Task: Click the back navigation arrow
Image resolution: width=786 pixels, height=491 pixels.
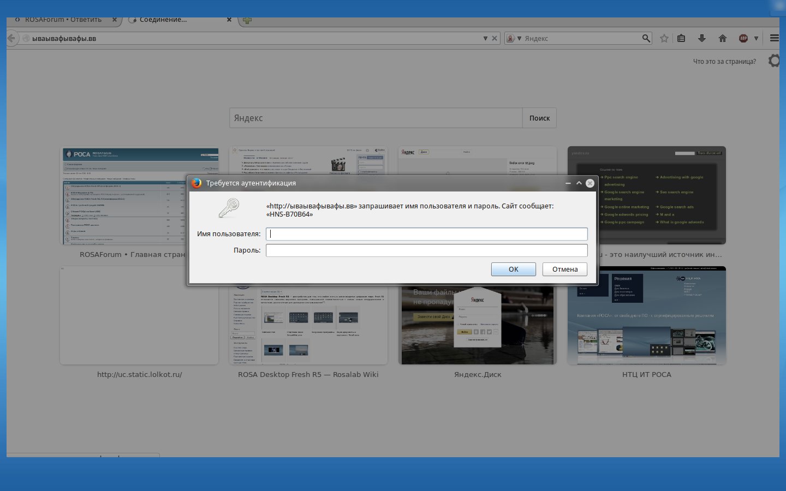Action: point(11,38)
